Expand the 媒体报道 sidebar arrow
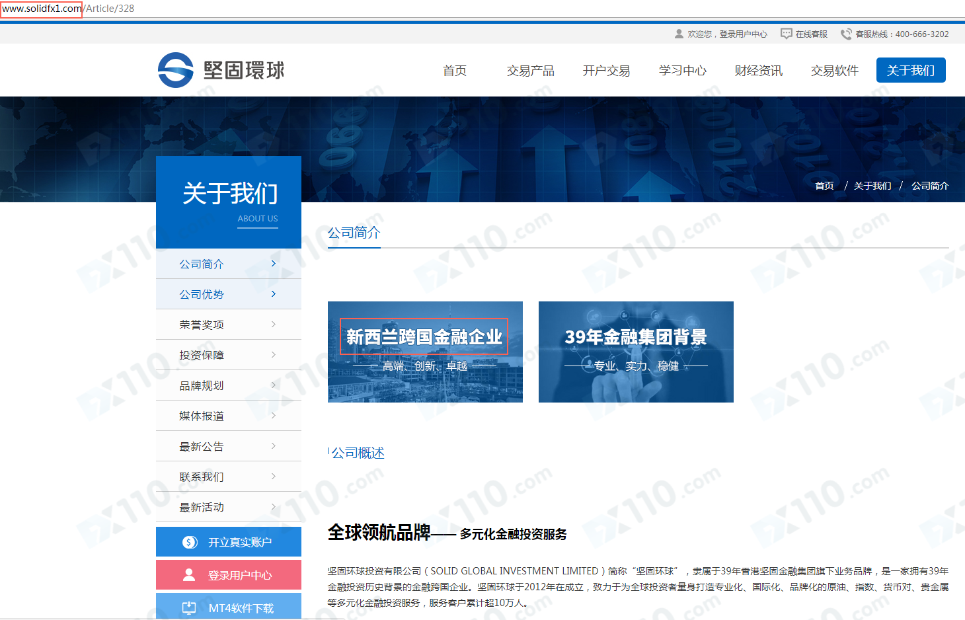 point(273,415)
